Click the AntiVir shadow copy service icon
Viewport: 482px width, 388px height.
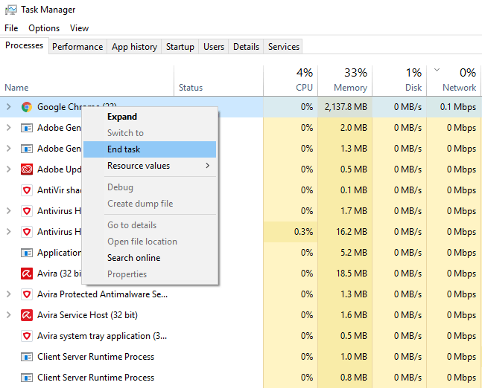click(x=27, y=190)
